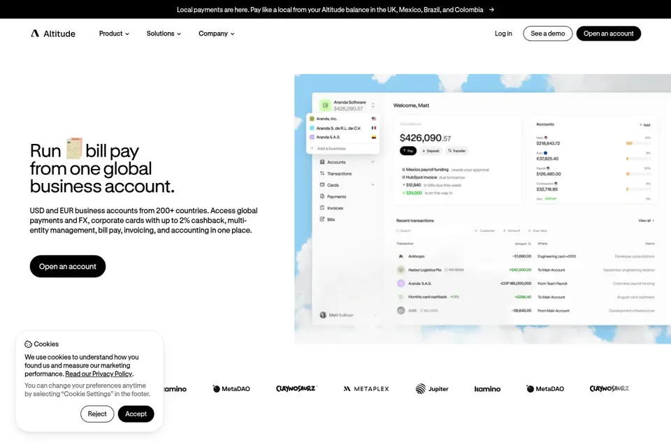Click the Payments document icon in the sidebar
The width and height of the screenshot is (671, 447).
[322, 196]
